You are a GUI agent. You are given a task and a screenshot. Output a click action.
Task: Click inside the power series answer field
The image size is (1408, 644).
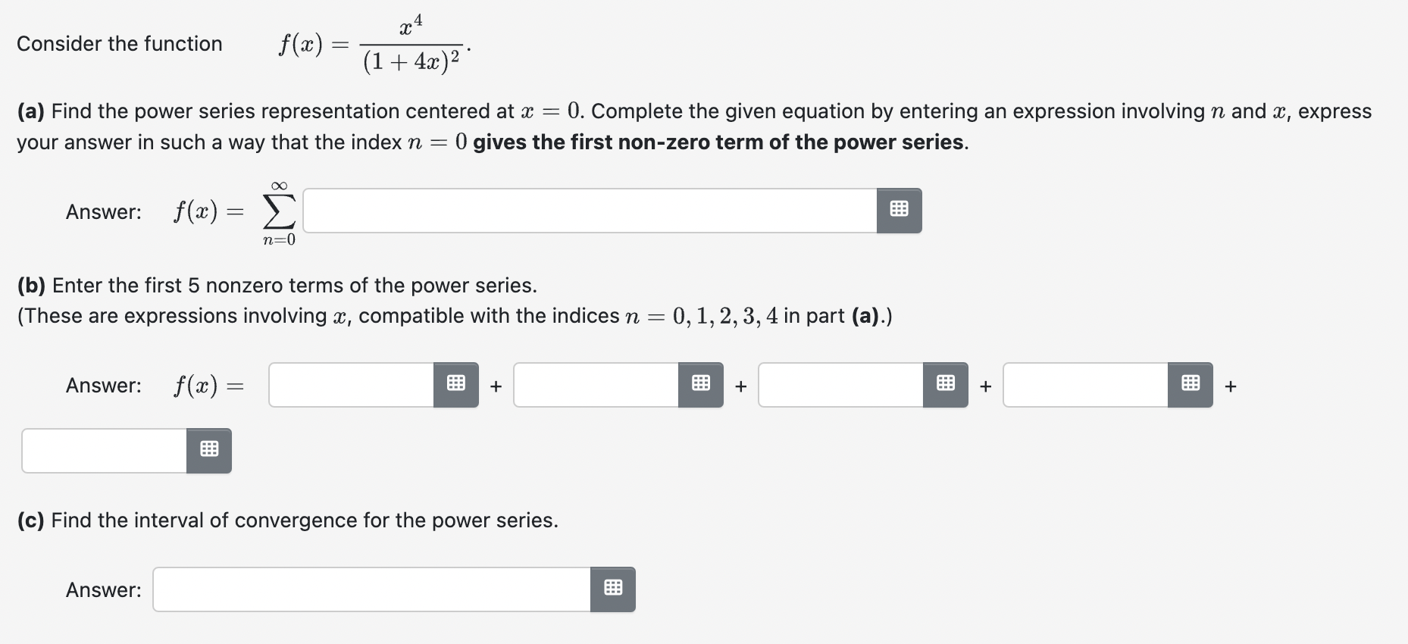pos(591,211)
